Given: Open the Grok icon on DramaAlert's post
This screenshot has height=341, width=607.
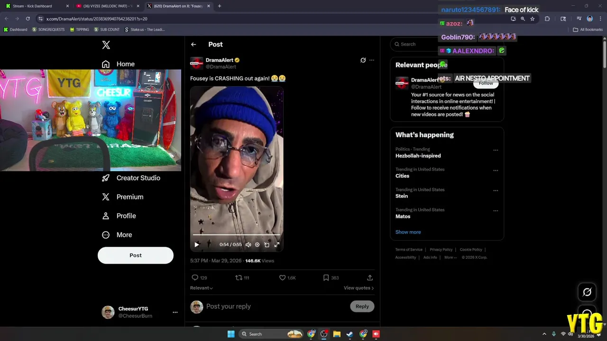Looking at the screenshot, I should coord(363,60).
